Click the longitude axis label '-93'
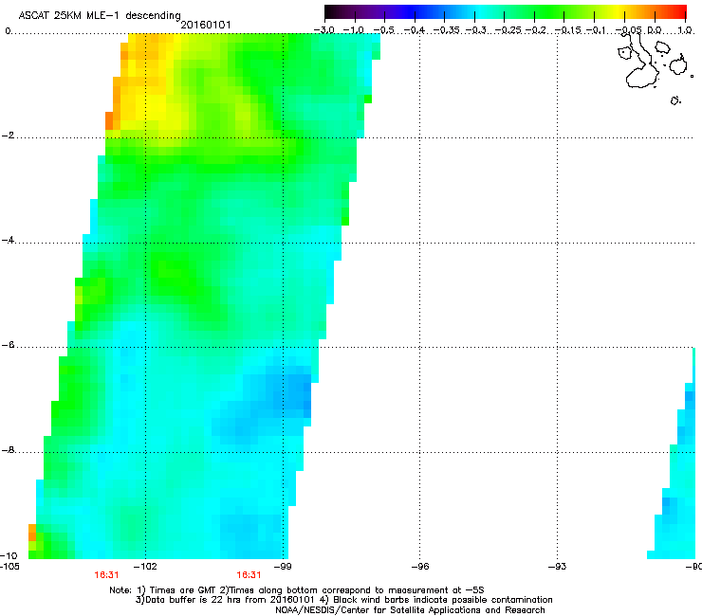702x616 pixels. coord(558,566)
